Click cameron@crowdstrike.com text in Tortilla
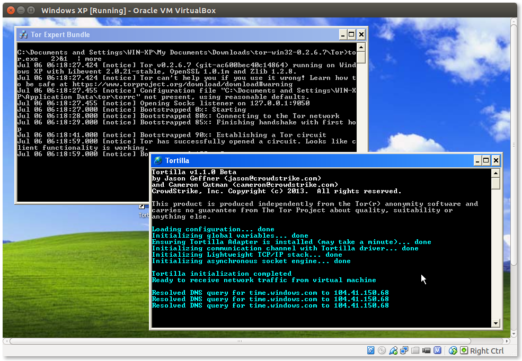This screenshot has height=361, width=522. [285, 185]
